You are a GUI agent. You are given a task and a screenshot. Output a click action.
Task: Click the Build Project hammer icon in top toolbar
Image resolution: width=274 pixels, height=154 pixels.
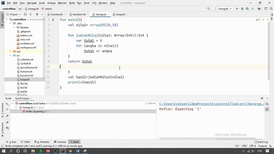pyautogui.click(x=208, y=9)
